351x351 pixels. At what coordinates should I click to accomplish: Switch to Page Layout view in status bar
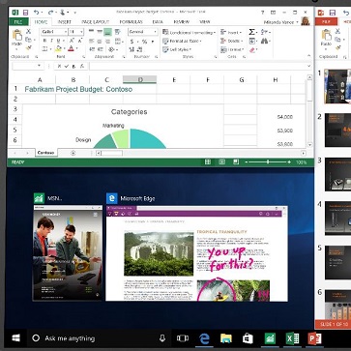click(x=222, y=162)
